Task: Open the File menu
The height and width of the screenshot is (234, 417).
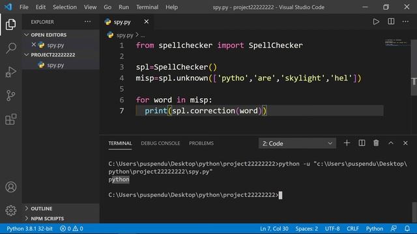Action: coord(24,7)
